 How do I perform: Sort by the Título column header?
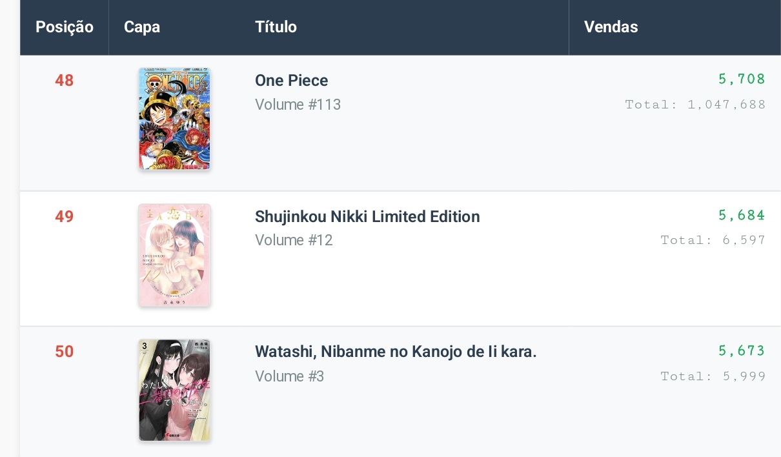(276, 27)
